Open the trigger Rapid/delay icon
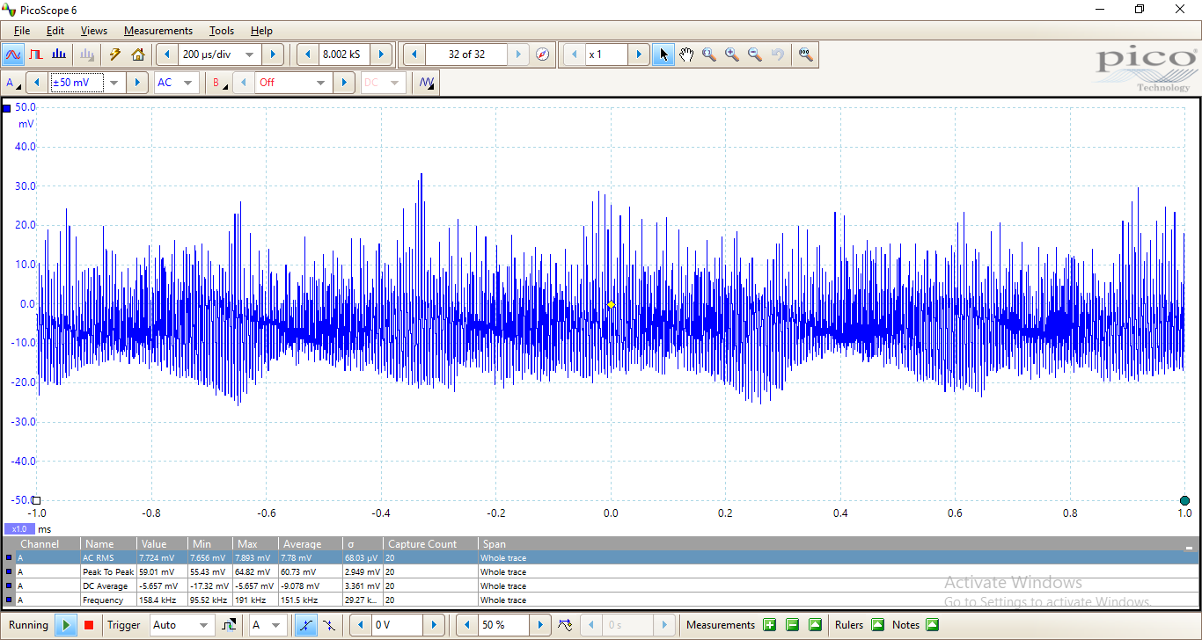Screen dimensions: 1202x640 tap(566, 625)
